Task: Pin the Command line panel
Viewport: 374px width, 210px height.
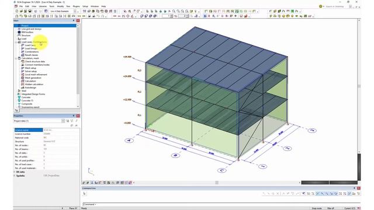Action: (355, 188)
